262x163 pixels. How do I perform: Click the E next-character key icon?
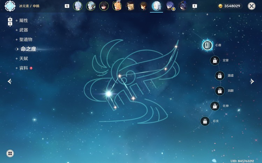(195, 6)
